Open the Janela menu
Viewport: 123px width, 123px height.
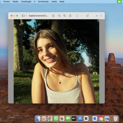[x=54, y=2]
